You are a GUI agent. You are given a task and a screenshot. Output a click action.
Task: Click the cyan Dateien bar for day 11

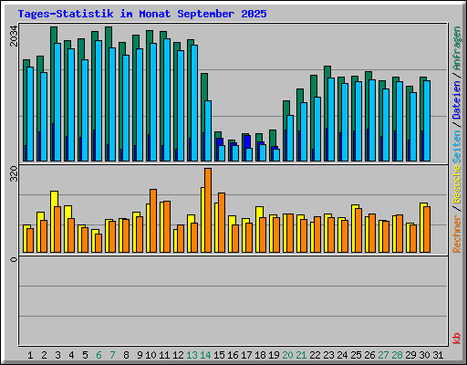click(x=167, y=99)
